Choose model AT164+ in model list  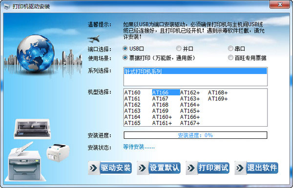coord(190,105)
